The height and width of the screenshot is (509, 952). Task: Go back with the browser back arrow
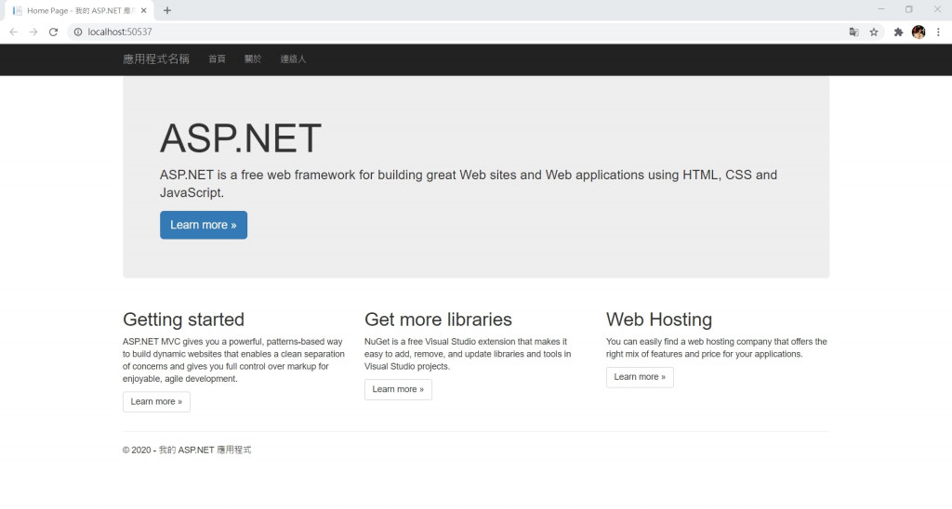click(13, 33)
